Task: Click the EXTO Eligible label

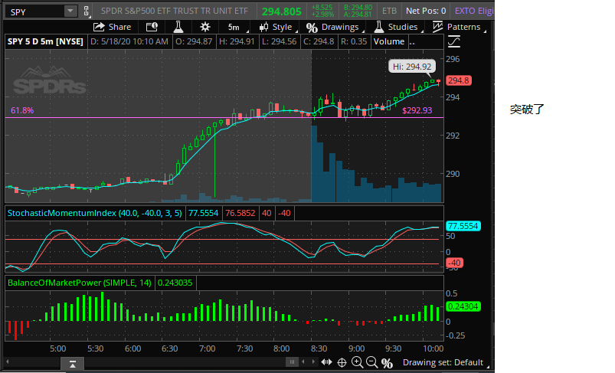Action: coord(473,11)
